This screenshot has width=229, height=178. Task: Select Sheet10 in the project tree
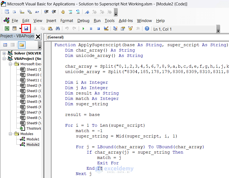click(x=31, y=75)
